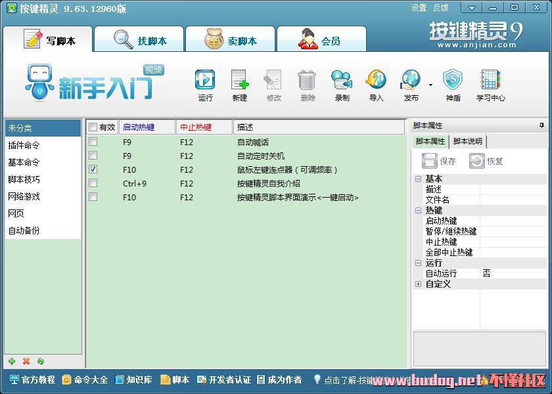This screenshot has height=394, width=552.
Task: Select the 脚本说明 sub-tab
Action: [x=467, y=141]
